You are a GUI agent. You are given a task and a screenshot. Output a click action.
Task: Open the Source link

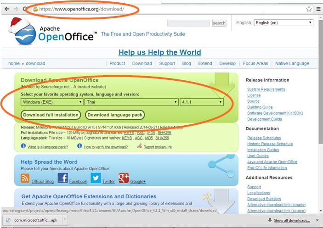(253, 101)
